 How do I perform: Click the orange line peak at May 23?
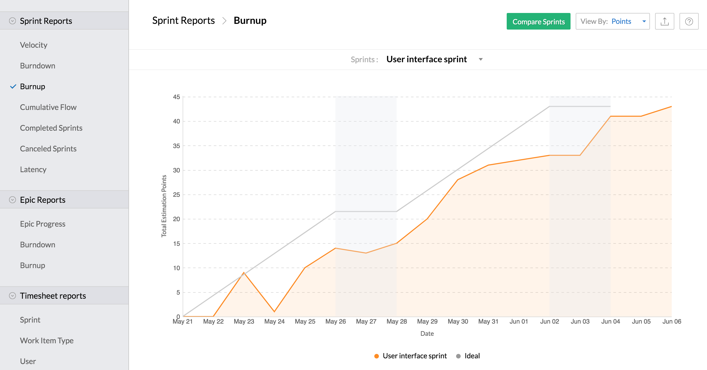(x=244, y=273)
